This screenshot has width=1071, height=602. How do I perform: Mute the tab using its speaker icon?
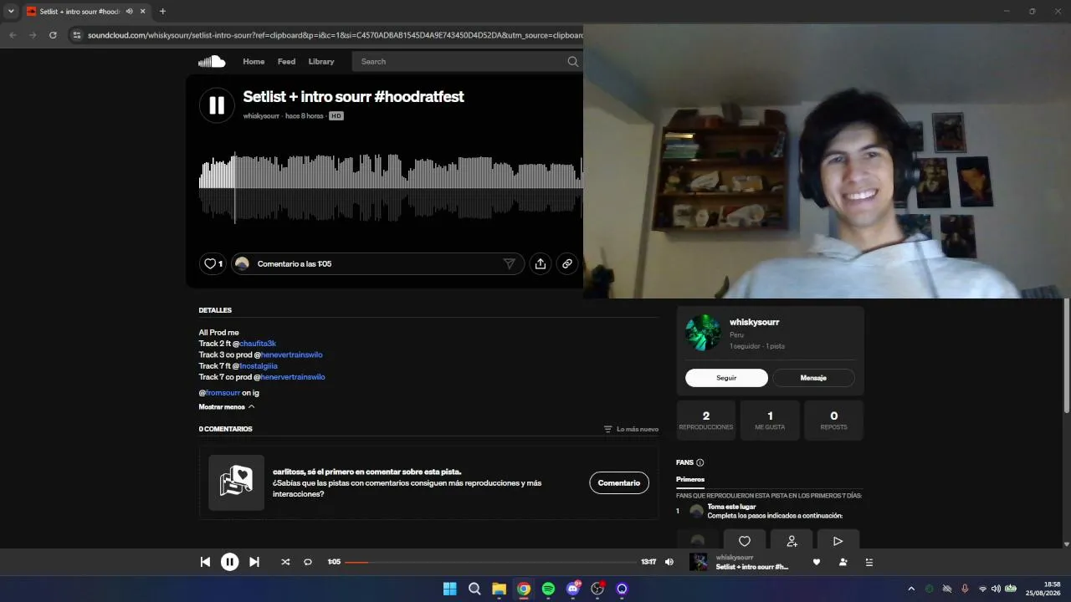[x=129, y=12]
